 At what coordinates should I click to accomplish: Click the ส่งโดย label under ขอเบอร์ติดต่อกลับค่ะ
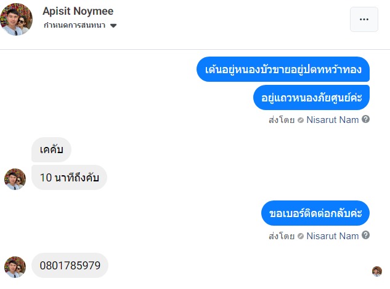[x=281, y=236]
